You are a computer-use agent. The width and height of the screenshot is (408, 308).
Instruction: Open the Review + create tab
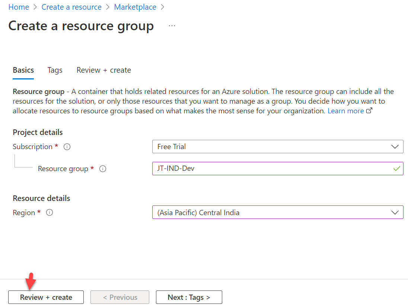tap(103, 70)
